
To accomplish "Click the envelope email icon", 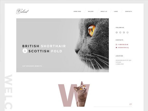I will 116,47.
